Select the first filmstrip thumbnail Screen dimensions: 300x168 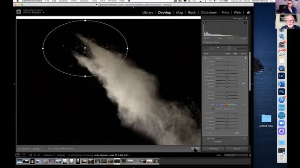(19, 161)
